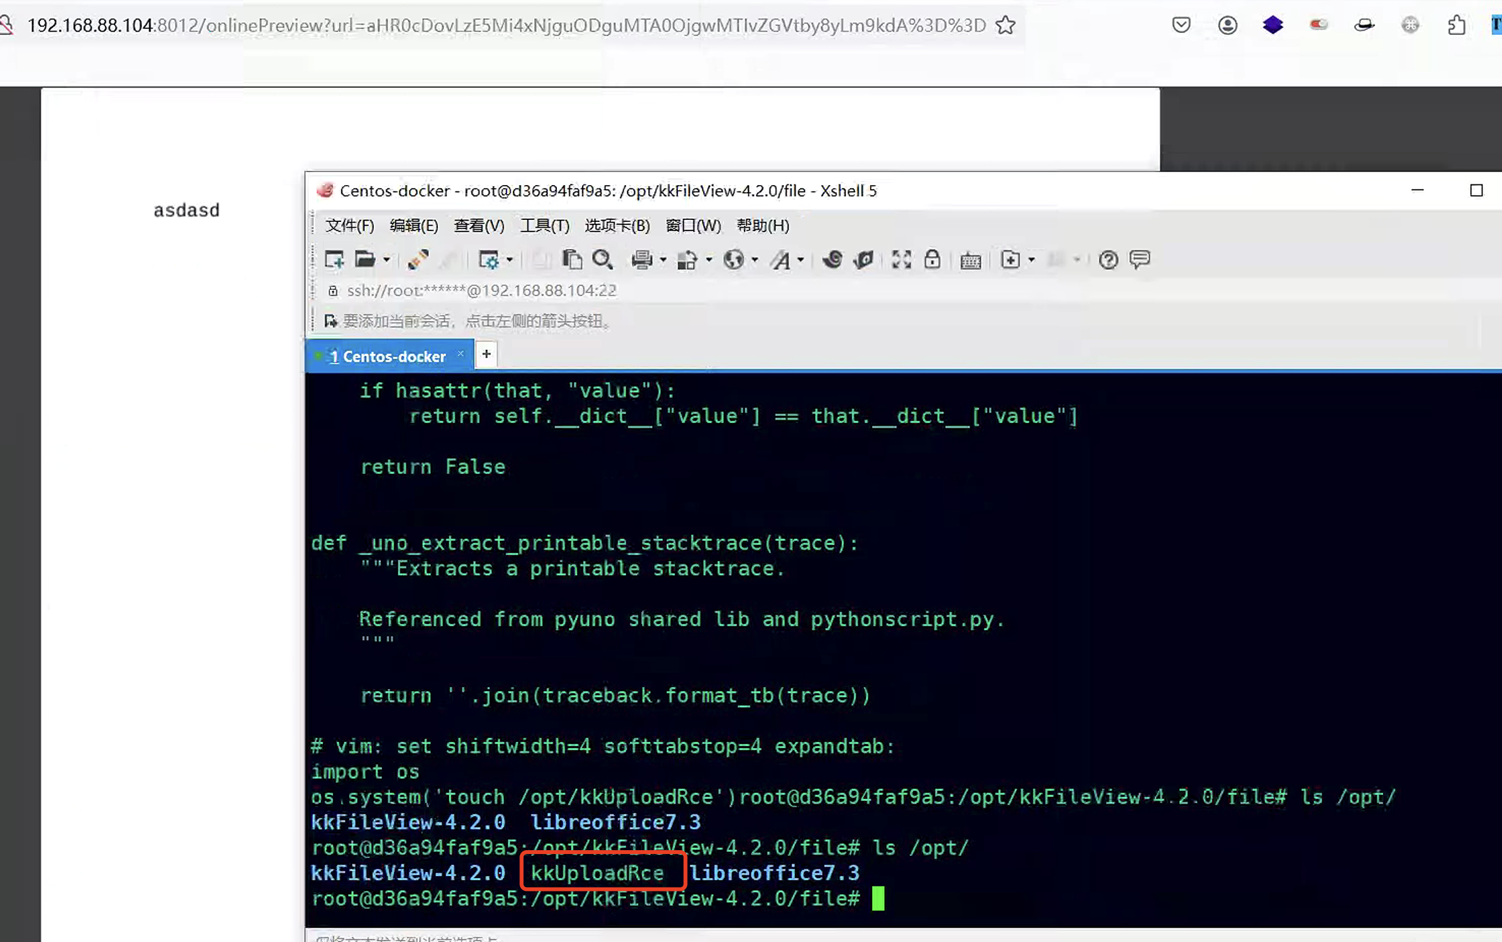Click the new tab group plus-page icon
The image size is (1502, 942).
[x=1010, y=259]
